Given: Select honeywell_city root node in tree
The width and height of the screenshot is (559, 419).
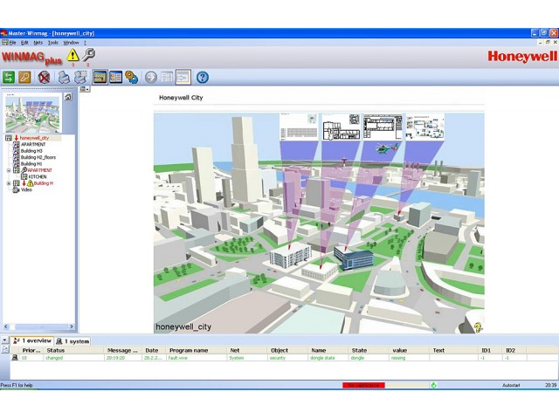Looking at the screenshot, I should 34,138.
